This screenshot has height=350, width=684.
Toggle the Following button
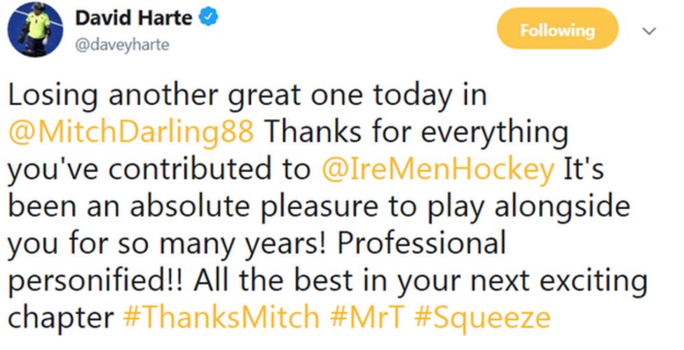[557, 30]
